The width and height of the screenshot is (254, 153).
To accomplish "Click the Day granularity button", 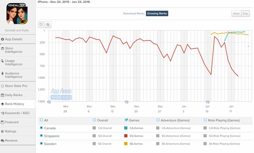I will (x=245, y=13).
